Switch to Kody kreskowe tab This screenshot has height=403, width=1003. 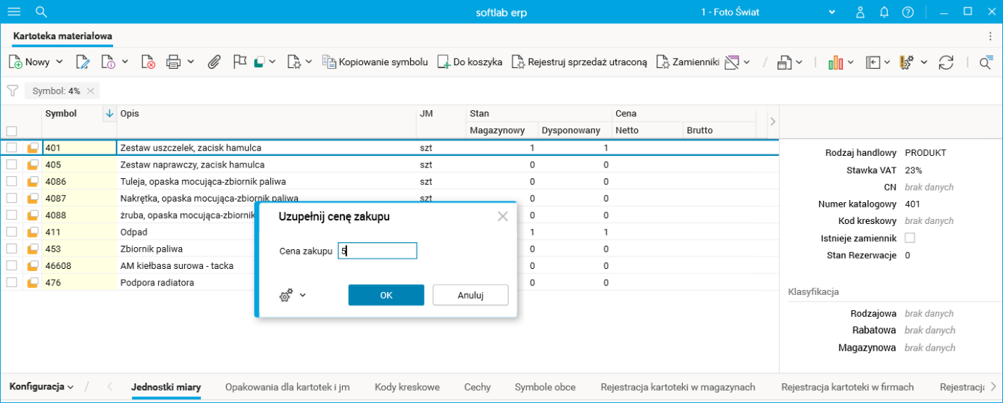[x=407, y=387]
